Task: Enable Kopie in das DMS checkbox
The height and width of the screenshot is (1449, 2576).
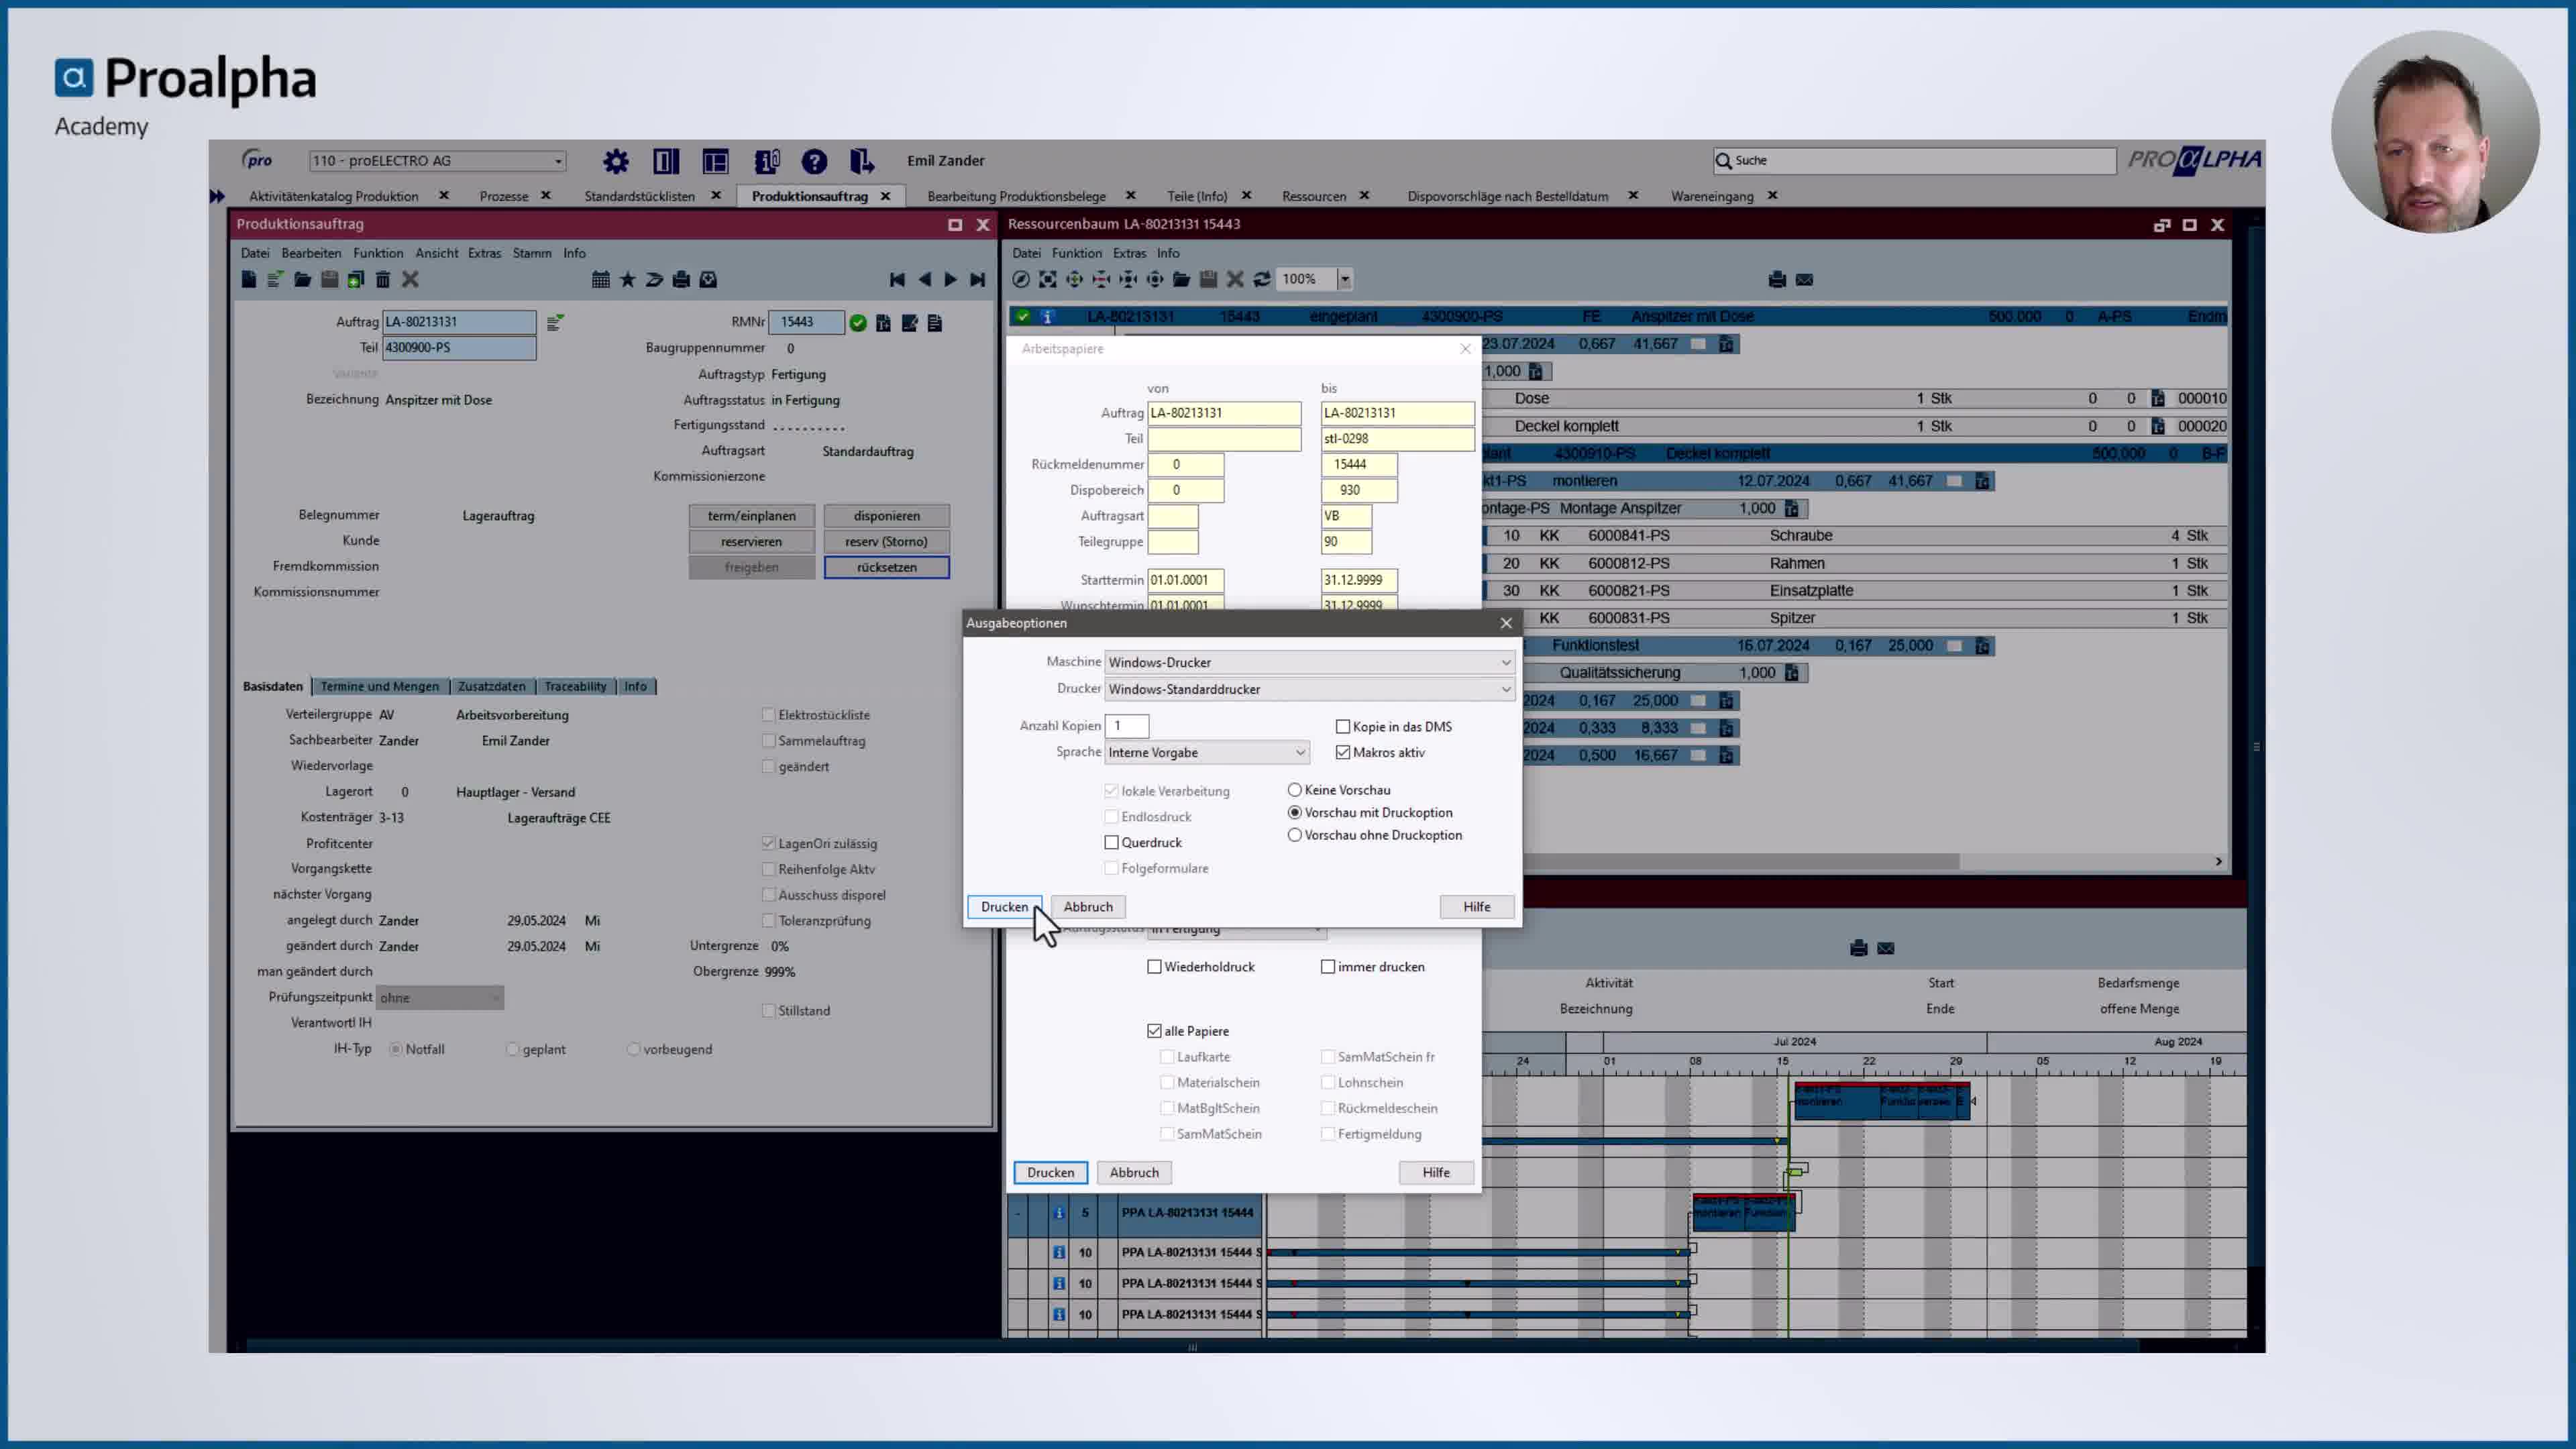Action: [1343, 727]
